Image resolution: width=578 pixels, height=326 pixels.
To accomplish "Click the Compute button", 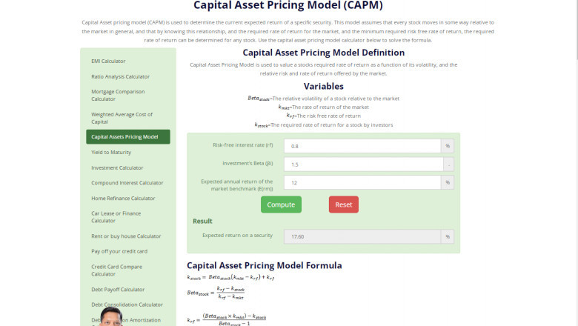I will coord(281,204).
